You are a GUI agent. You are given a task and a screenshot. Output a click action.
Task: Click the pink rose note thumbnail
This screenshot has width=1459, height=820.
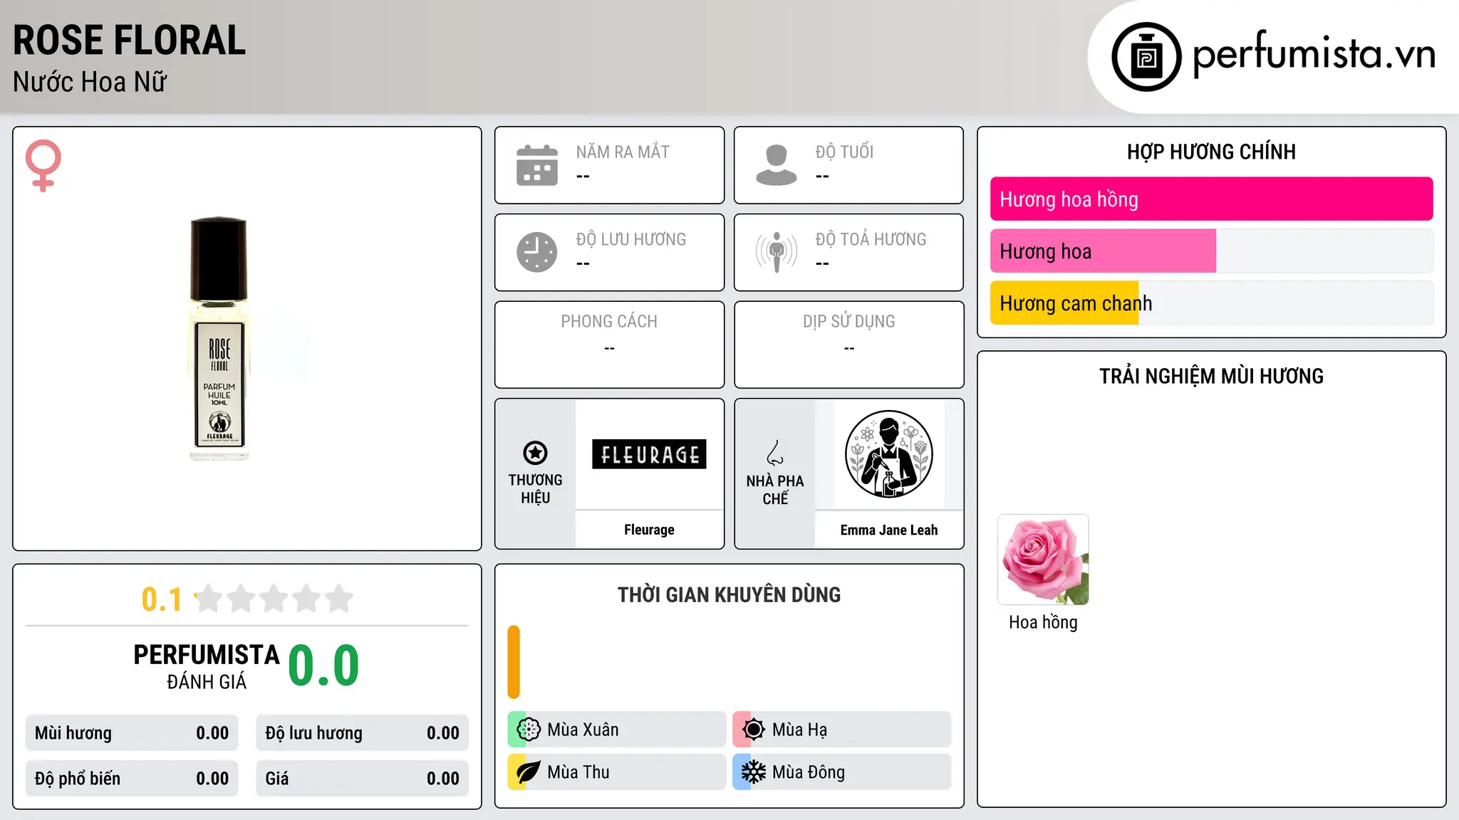pyautogui.click(x=1043, y=560)
